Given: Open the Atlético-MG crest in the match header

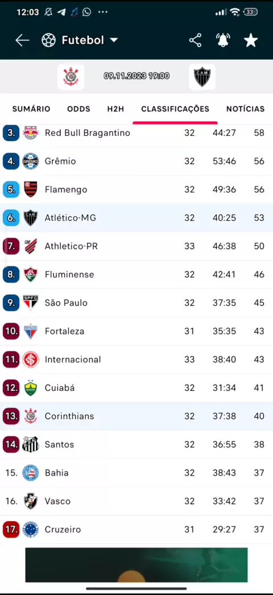Looking at the screenshot, I should [202, 77].
